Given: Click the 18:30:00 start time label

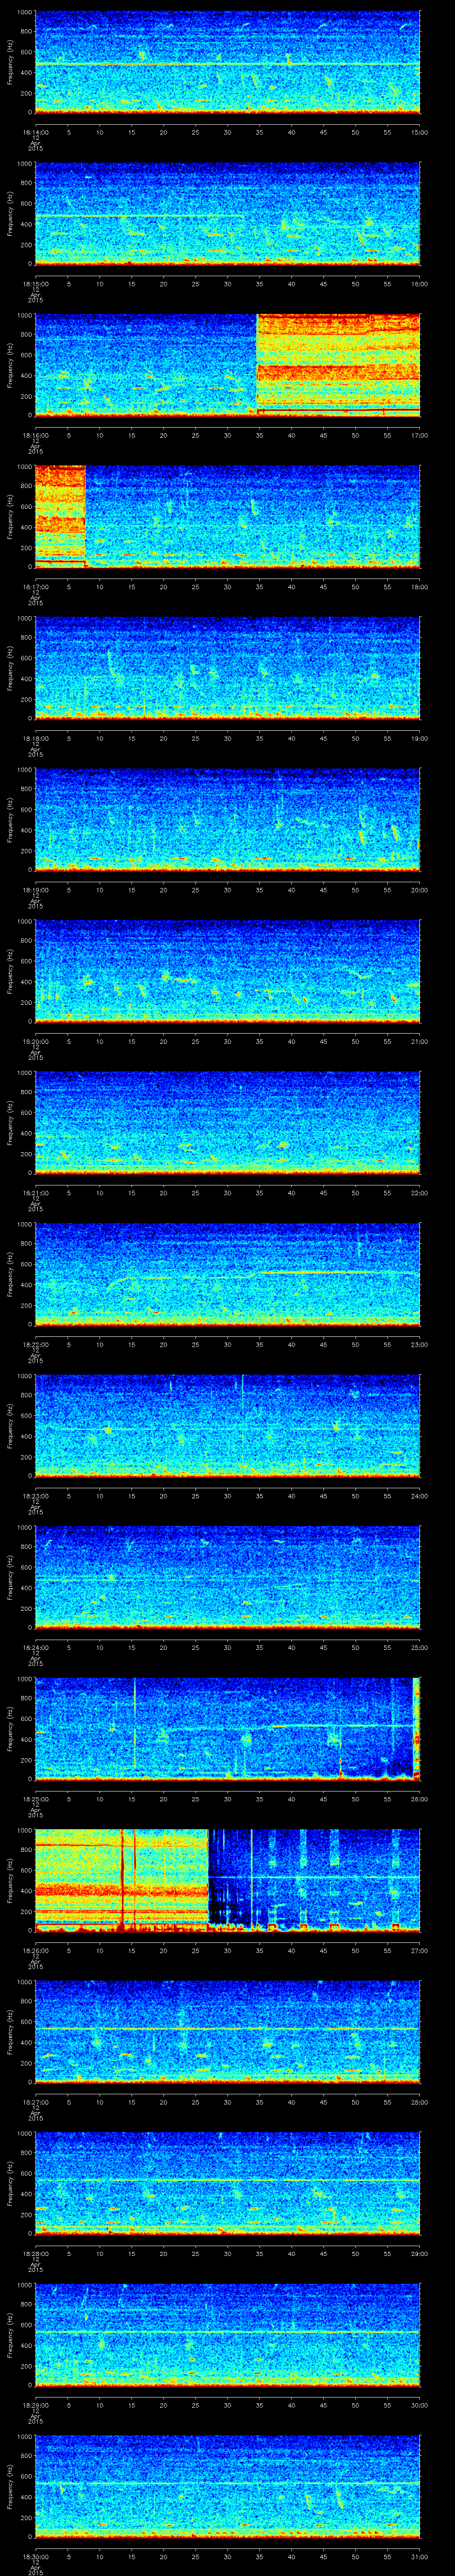Looking at the screenshot, I should pos(35,2556).
